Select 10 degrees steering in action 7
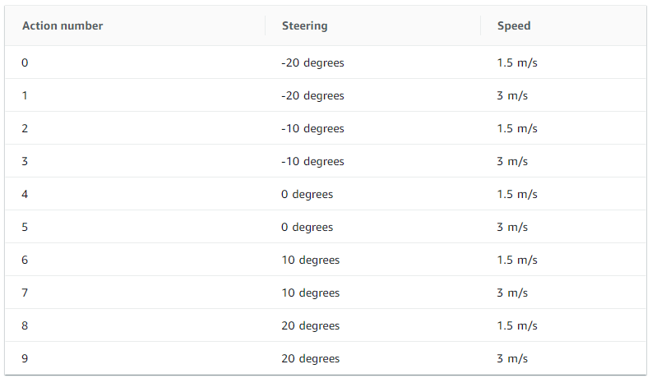This screenshot has width=652, height=378. [310, 293]
